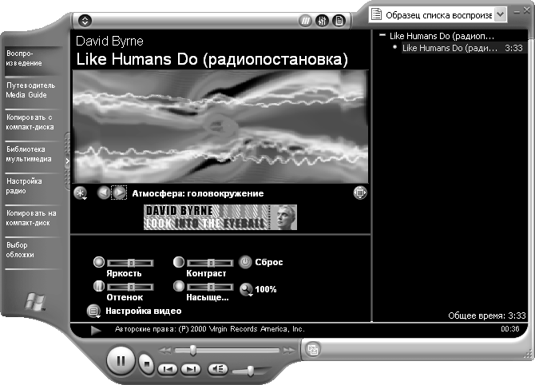Image resolution: width=535 pixels, height=385 pixels.
Task: Pause playback with the large pause button
Action: (121, 360)
